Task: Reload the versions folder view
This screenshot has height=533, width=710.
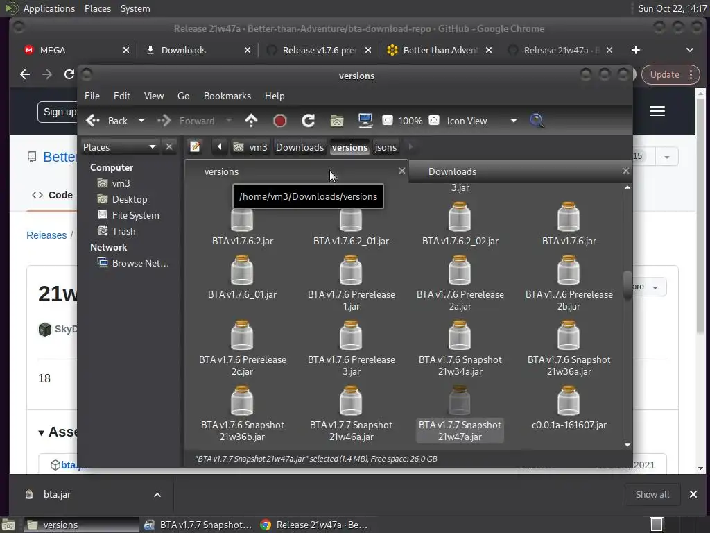Action: click(309, 121)
